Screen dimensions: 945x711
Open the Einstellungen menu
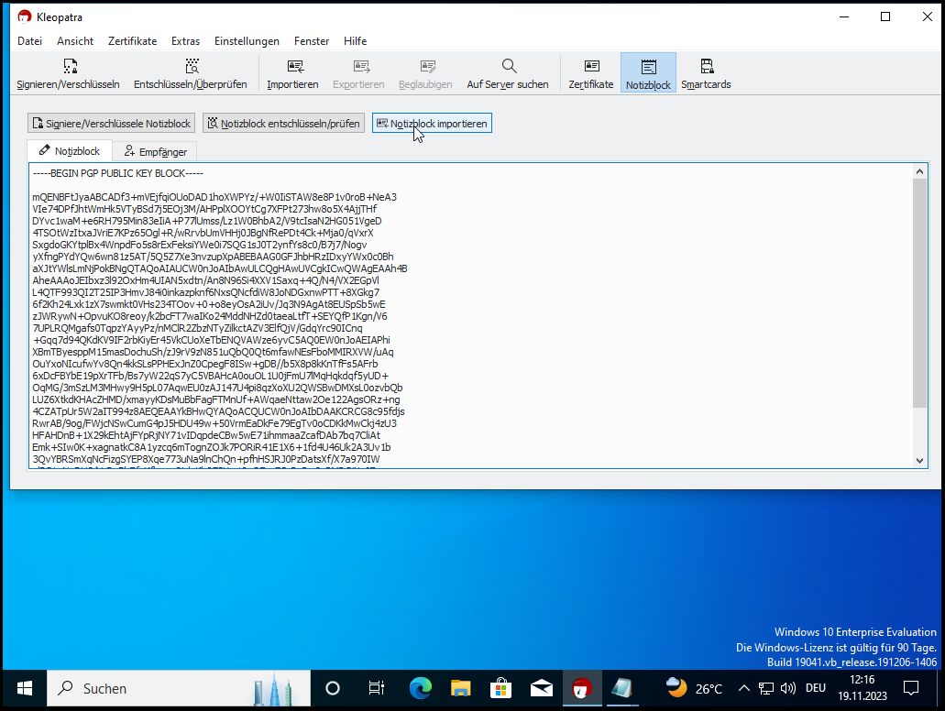[247, 41]
